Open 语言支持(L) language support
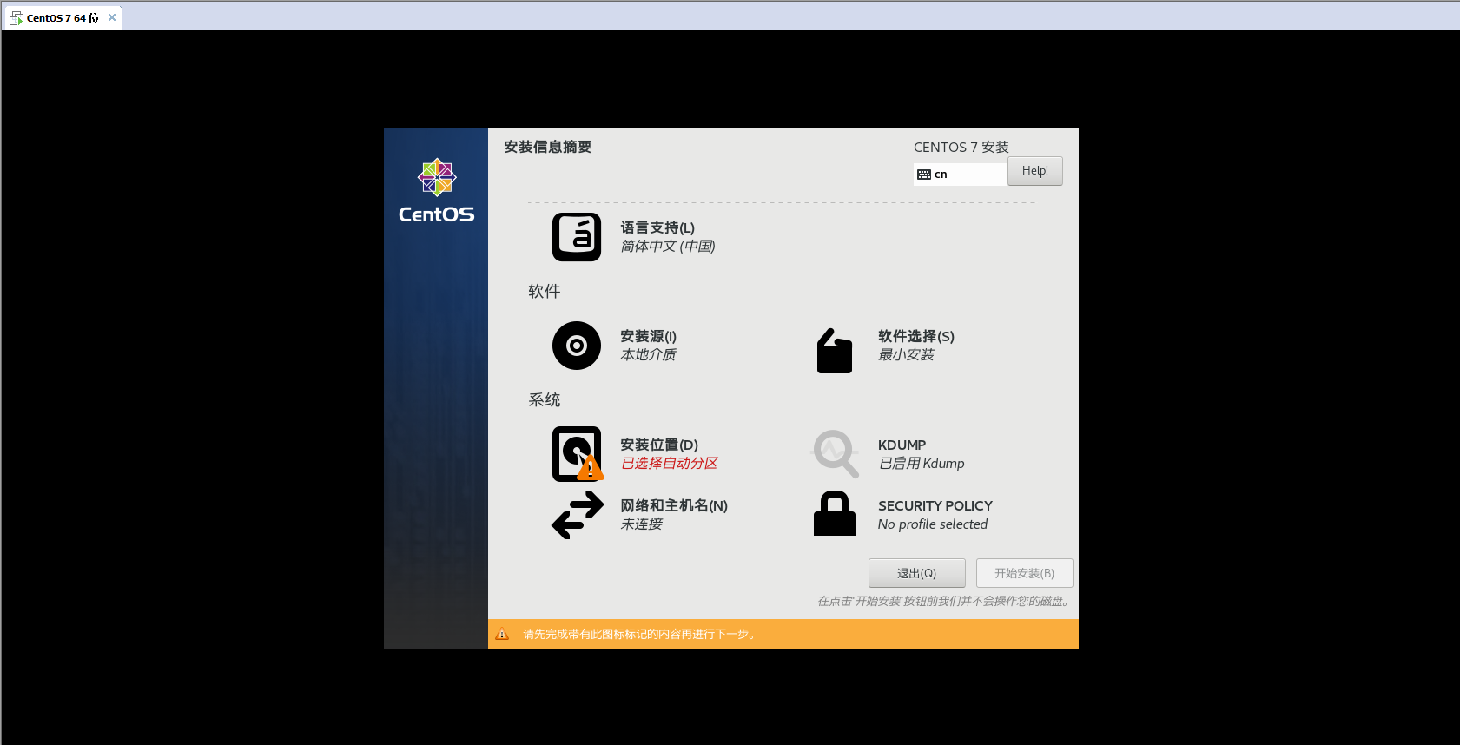Image resolution: width=1460 pixels, height=745 pixels. (657, 227)
